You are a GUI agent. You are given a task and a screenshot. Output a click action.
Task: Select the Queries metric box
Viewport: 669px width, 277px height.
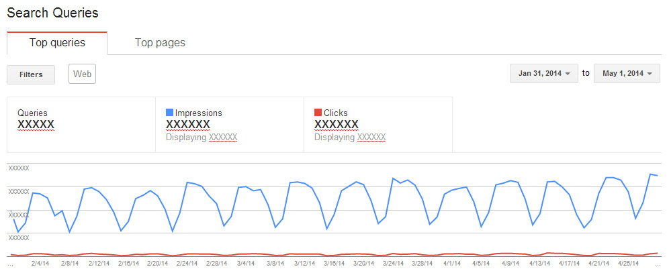81,125
